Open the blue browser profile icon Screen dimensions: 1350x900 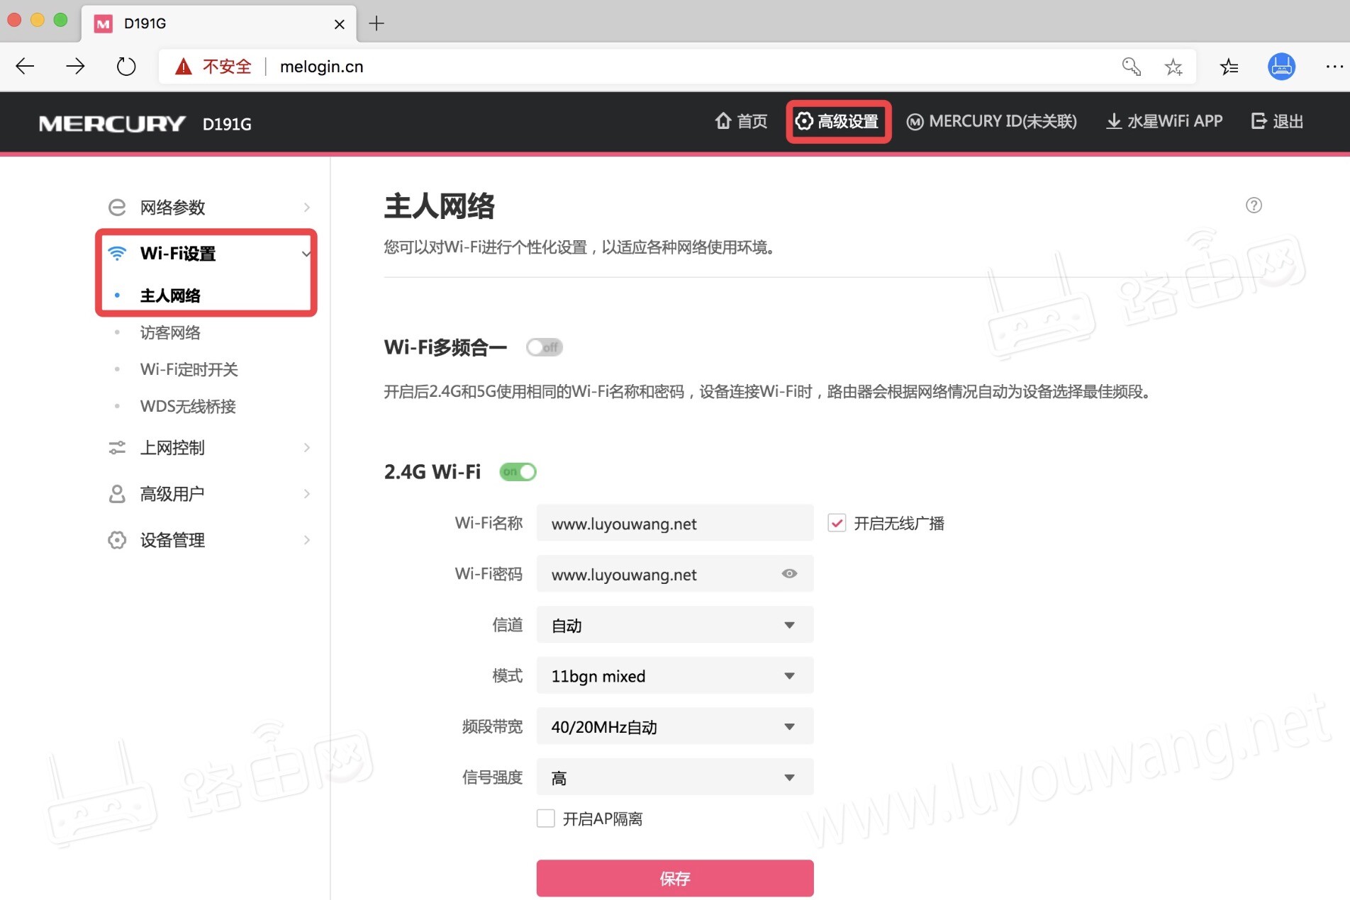tap(1281, 67)
